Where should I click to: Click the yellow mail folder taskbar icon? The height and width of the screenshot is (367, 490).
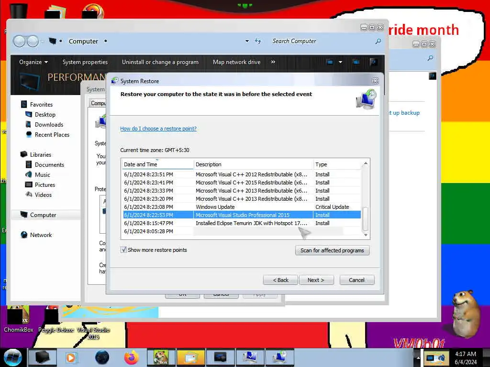(x=190, y=357)
